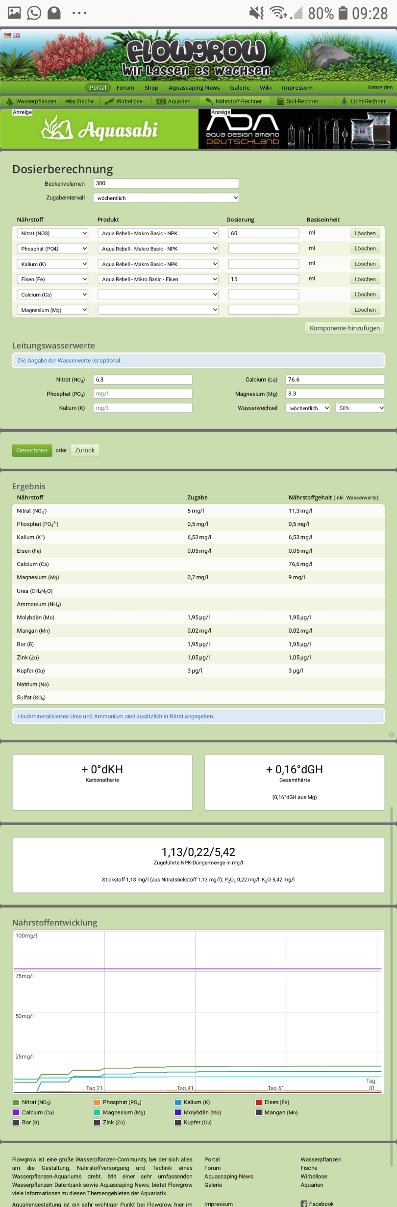Open the Zugabeintervall wöchentlich dropdown
This screenshot has width=397, height=1207.
166,198
